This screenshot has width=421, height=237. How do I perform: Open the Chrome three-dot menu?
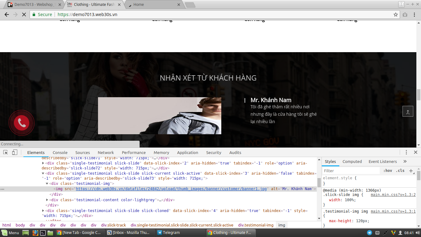point(414,15)
